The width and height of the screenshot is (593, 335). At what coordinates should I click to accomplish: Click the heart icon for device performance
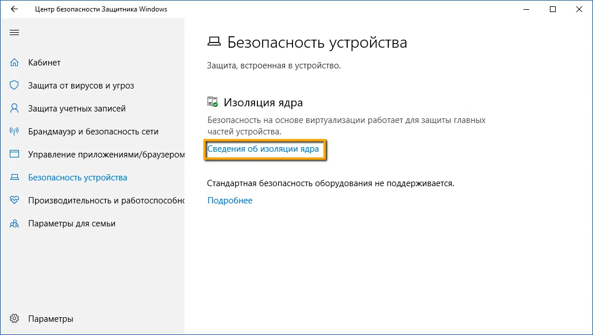[x=15, y=201]
